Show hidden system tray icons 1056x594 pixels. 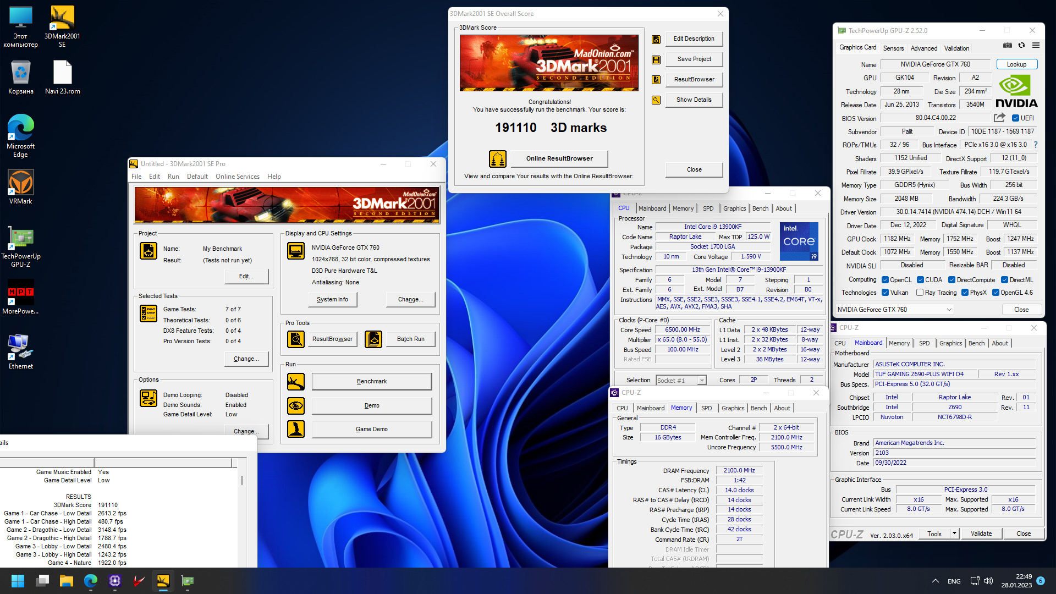(935, 581)
